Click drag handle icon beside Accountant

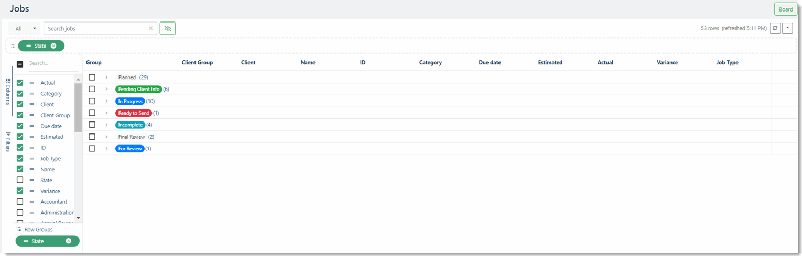[31, 202]
